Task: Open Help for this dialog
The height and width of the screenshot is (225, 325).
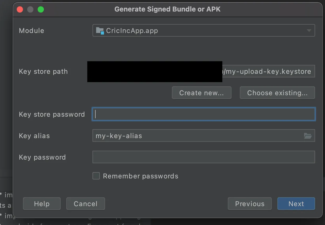Action: pyautogui.click(x=42, y=204)
